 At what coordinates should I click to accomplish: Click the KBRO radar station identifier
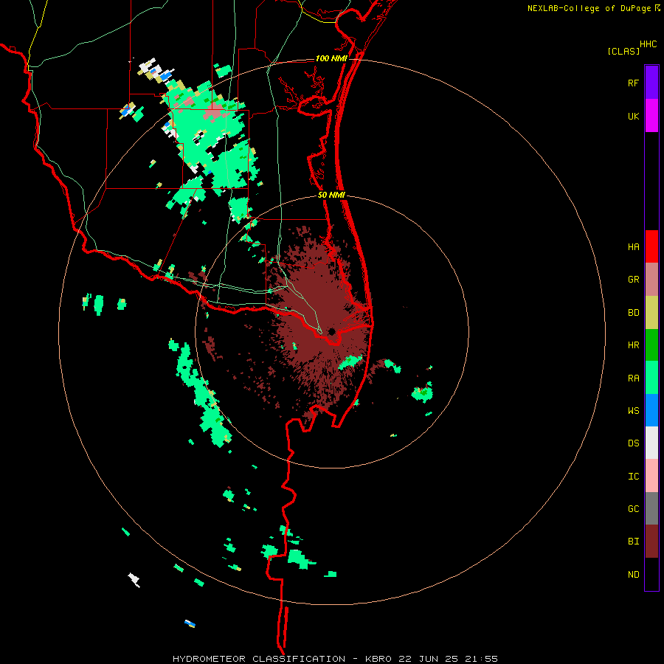pos(378,659)
